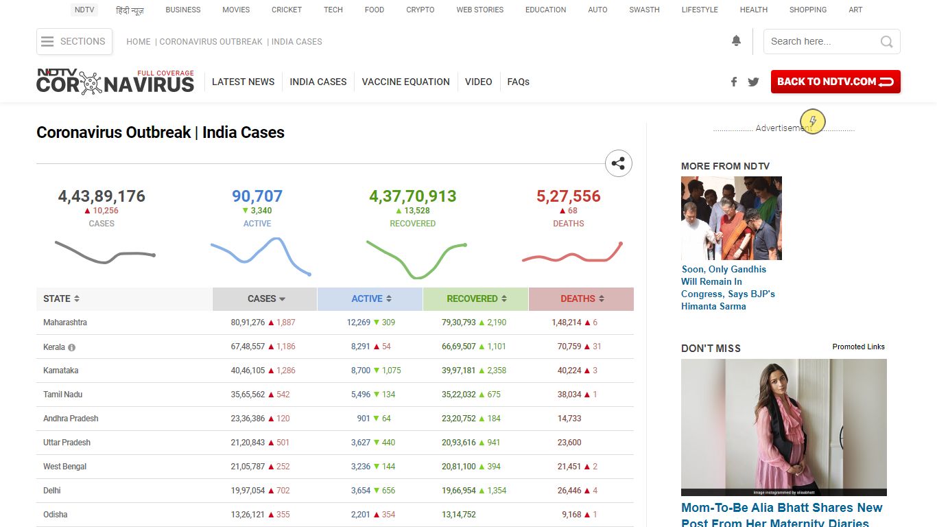The height and width of the screenshot is (527, 937).
Task: Click the share icon button
Action: 619,163
